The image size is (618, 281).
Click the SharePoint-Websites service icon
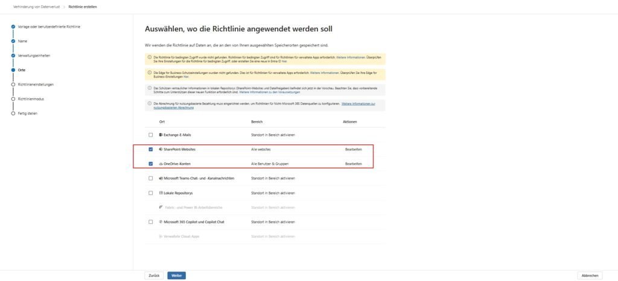[161, 149]
